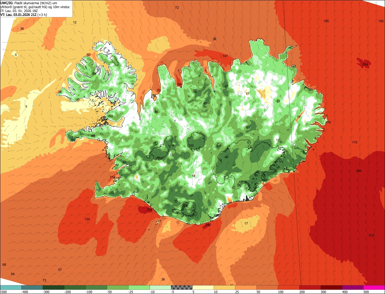385x294 pixels.
Task: Click the map value '72' at the top edge
Action: point(177,8)
